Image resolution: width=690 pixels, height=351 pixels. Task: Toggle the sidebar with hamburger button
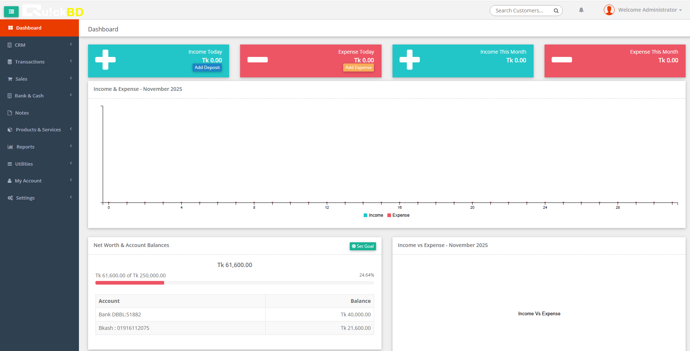11,12
